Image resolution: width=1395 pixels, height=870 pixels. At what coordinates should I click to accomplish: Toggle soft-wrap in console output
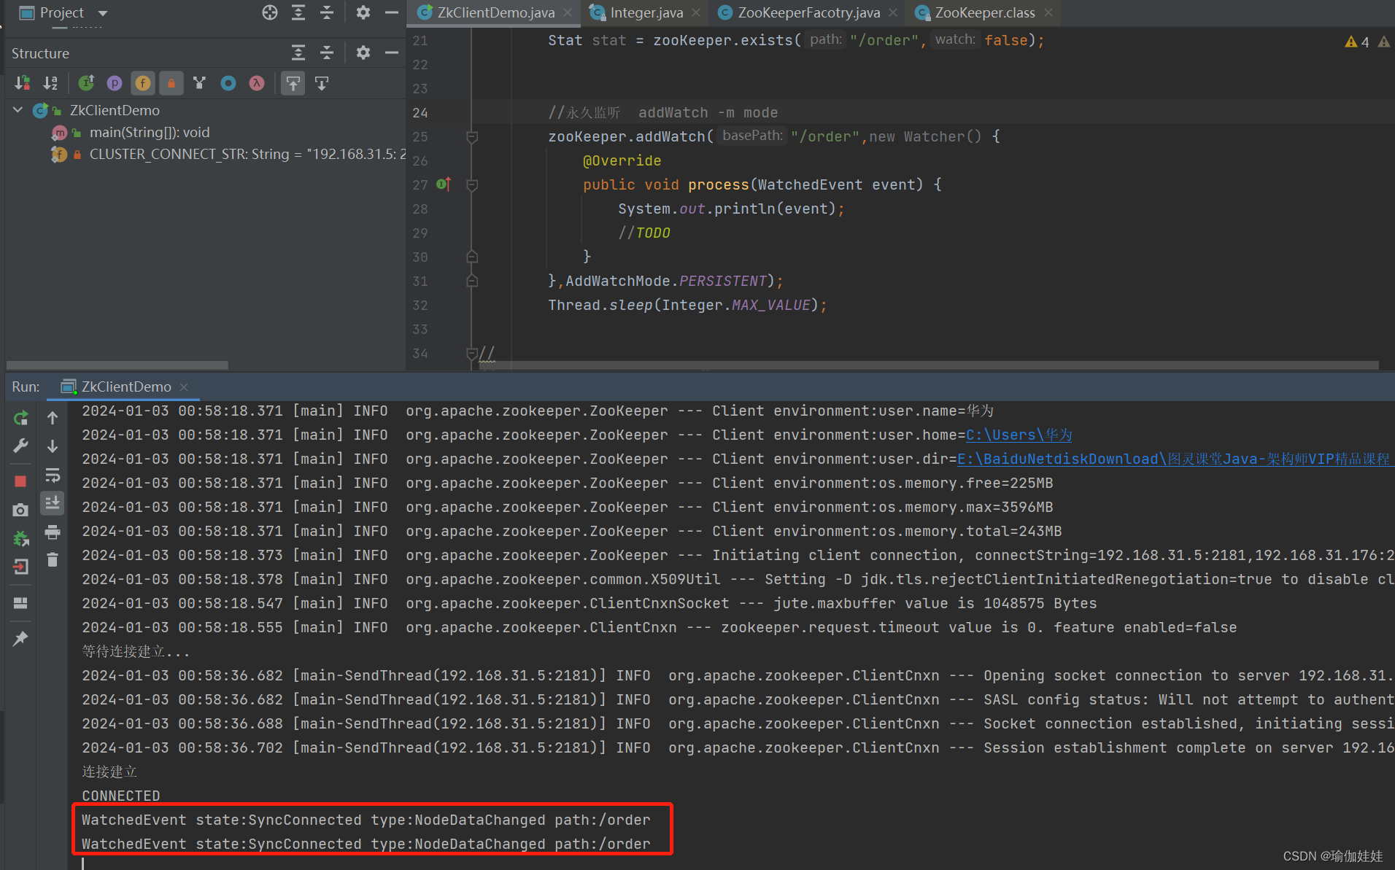point(53,475)
